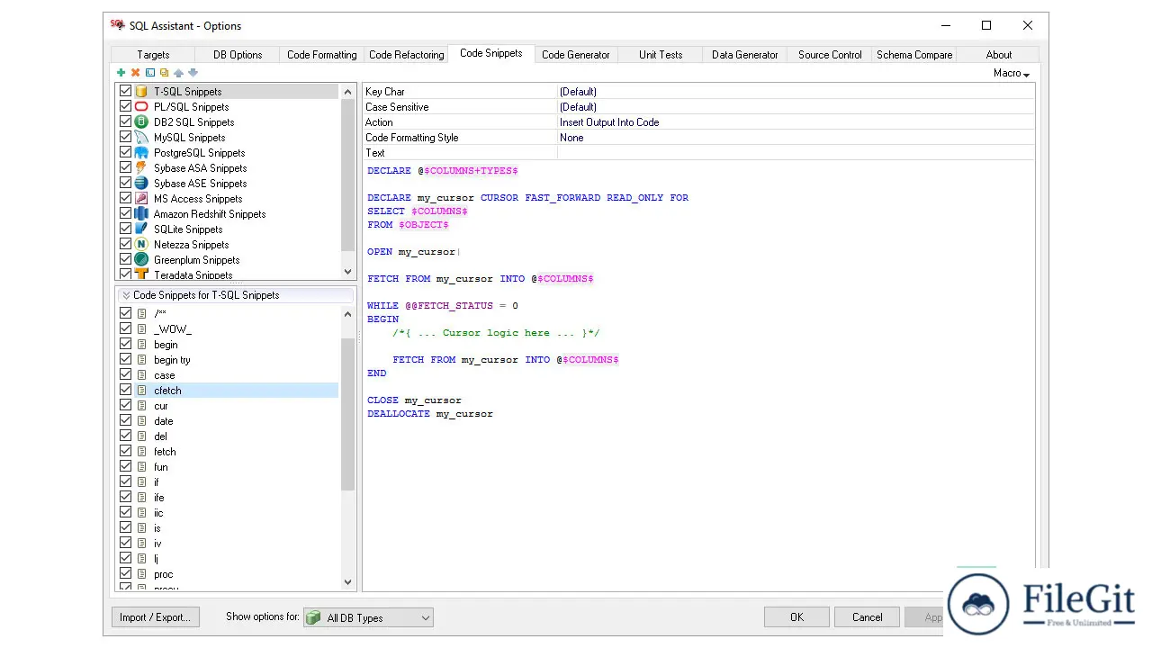
Task: Toggle the checkbox for the cur snippet
Action: coord(126,406)
